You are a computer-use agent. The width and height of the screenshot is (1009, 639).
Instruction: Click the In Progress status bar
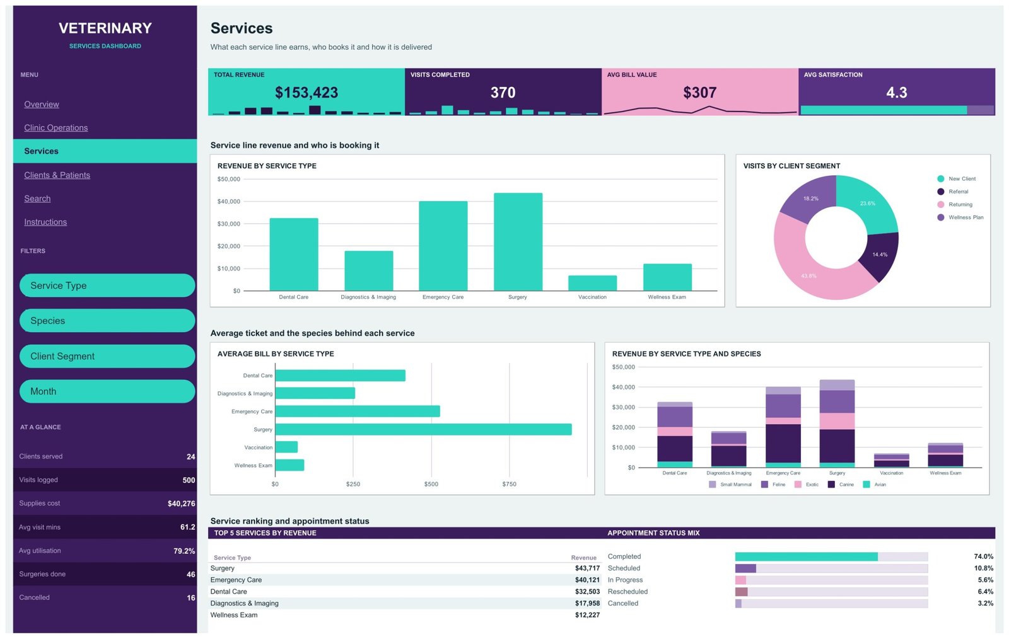(831, 580)
